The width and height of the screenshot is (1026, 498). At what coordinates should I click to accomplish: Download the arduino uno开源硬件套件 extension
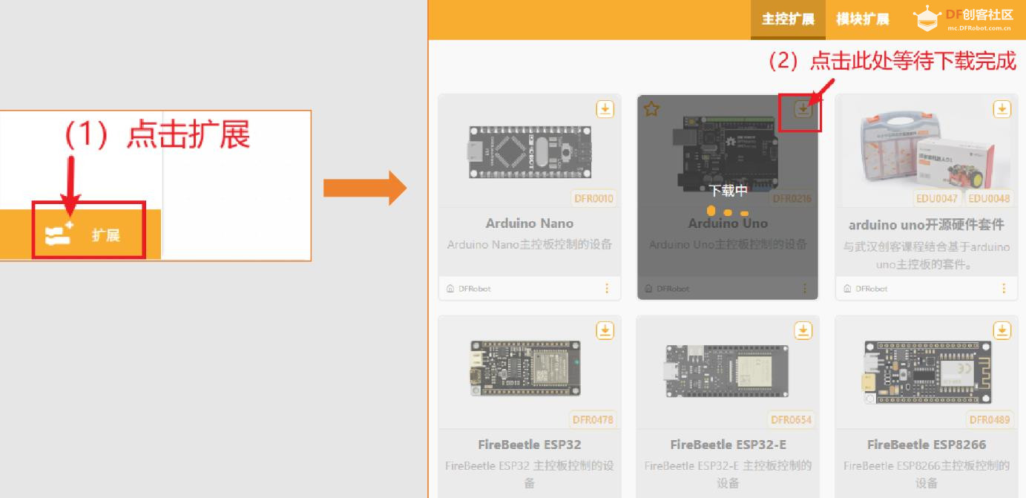tap(1002, 109)
